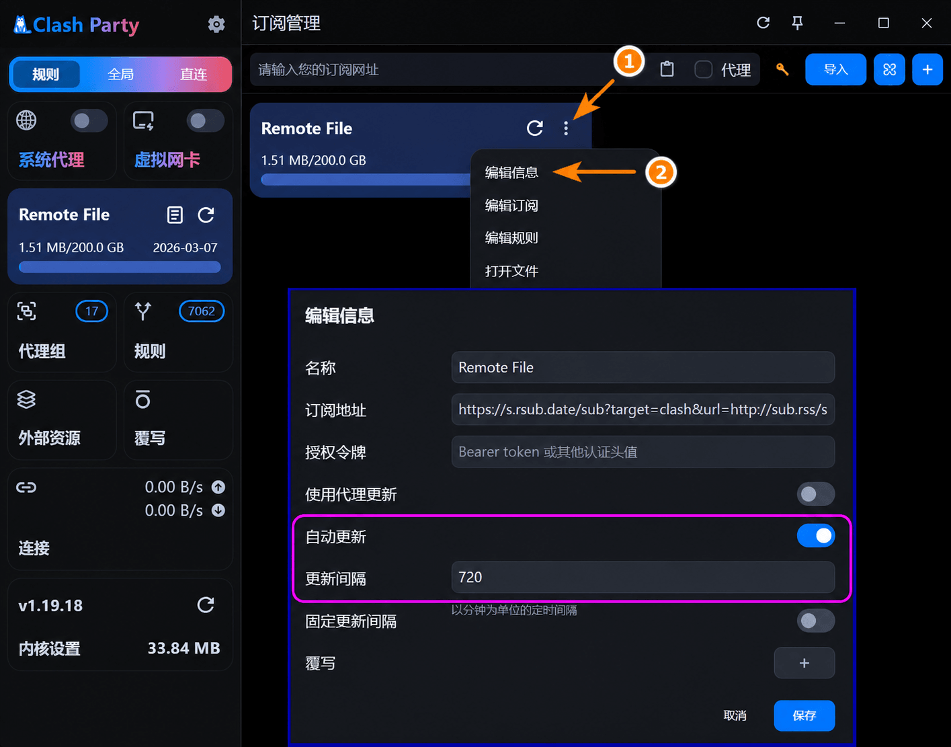Image resolution: width=951 pixels, height=747 pixels.
Task: Open the 连接 connections card
Action: click(120, 519)
